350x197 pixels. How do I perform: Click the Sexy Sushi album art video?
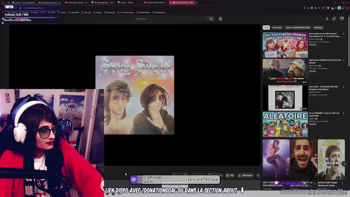(x=135, y=95)
